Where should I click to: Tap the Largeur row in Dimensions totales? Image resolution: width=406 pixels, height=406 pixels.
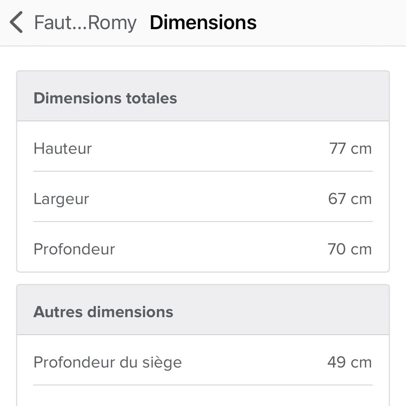click(x=203, y=197)
